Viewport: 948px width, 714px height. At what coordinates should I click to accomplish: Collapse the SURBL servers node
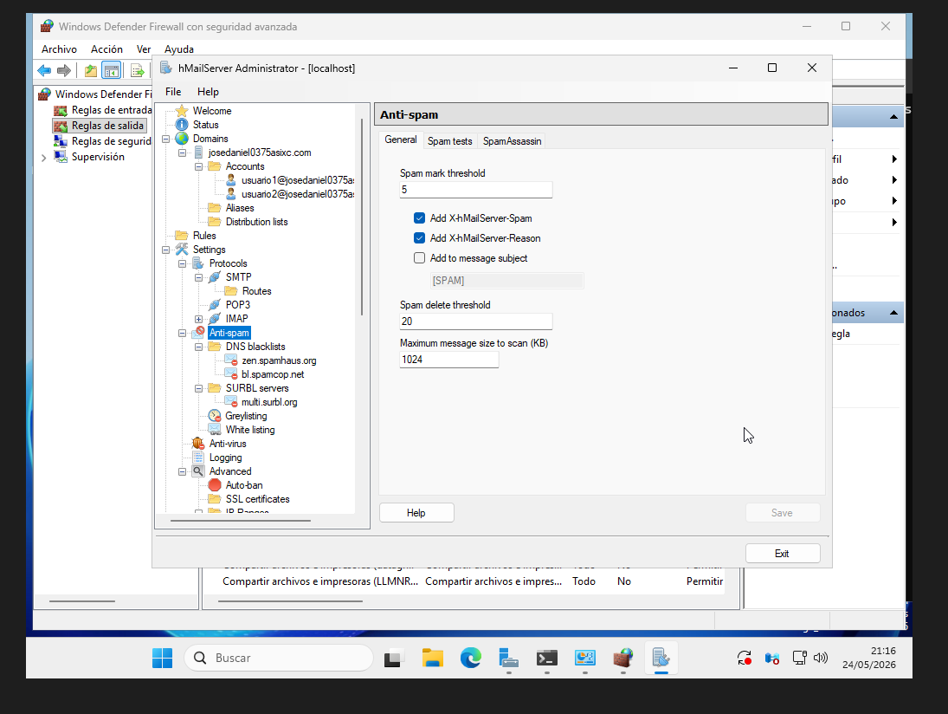tap(198, 388)
